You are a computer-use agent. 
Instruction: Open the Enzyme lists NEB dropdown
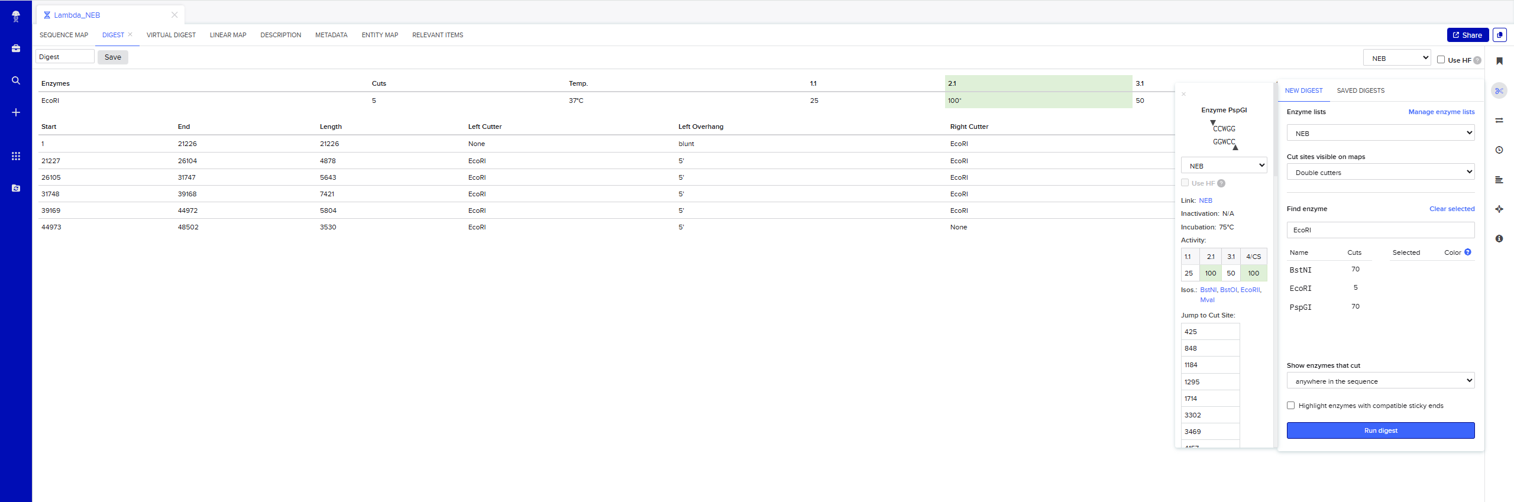click(1380, 133)
